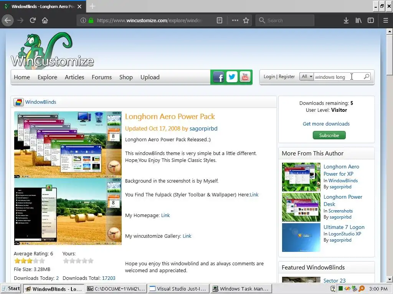Show site information icon in address bar
Viewport: 393px width, 294px height.
coord(83,20)
